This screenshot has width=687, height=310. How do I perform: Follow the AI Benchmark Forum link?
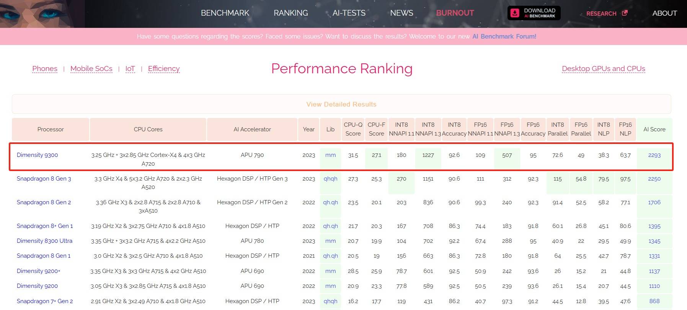(504, 36)
